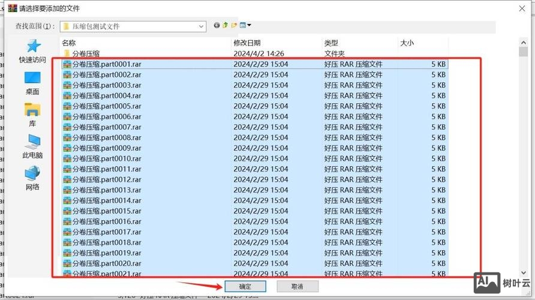Close the file selection dialog
Screen dimensions: 535x300
coord(522,8)
